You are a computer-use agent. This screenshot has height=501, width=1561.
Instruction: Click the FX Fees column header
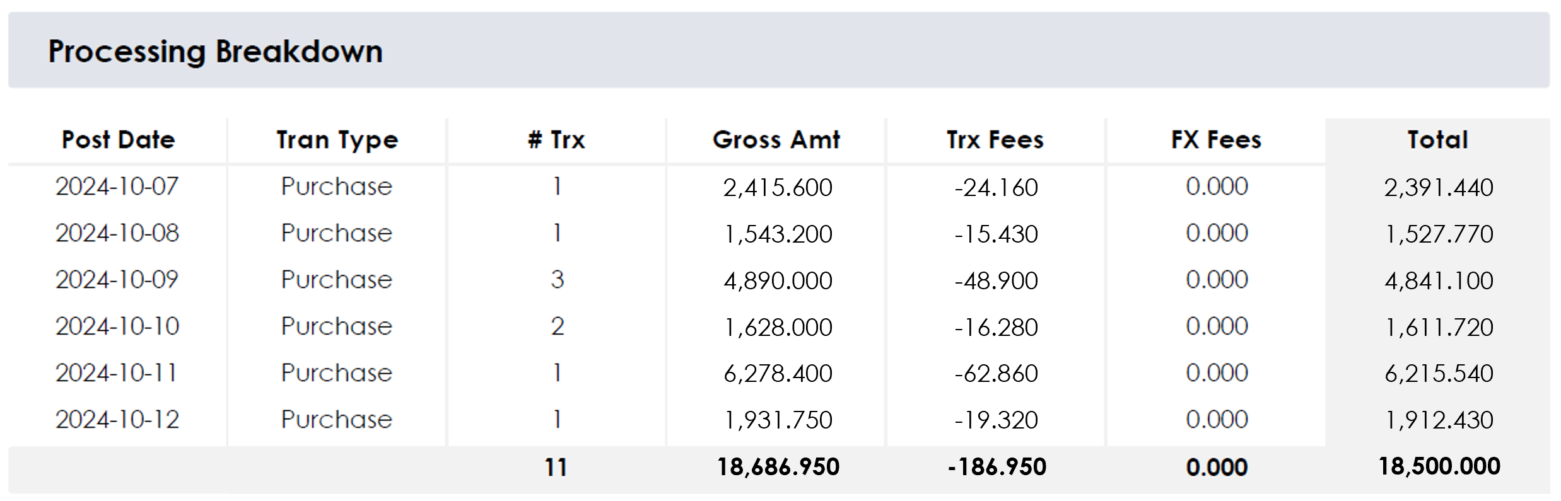1216,140
